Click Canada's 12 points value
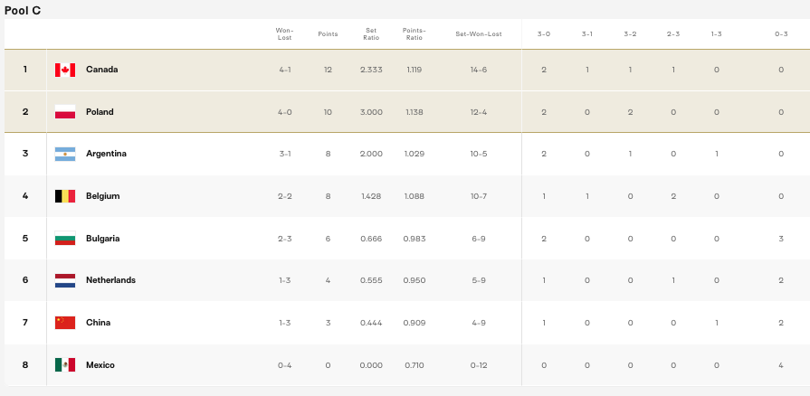 tap(328, 70)
